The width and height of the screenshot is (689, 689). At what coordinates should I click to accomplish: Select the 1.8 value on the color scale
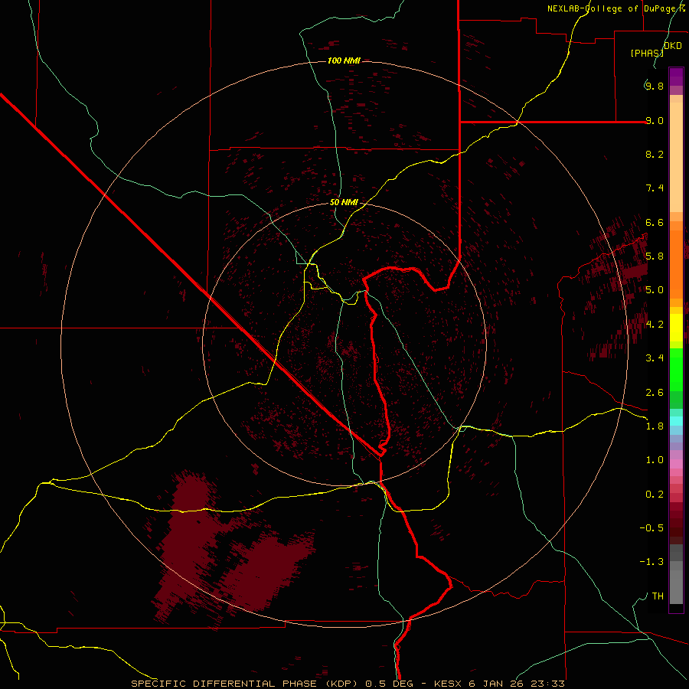point(655,426)
